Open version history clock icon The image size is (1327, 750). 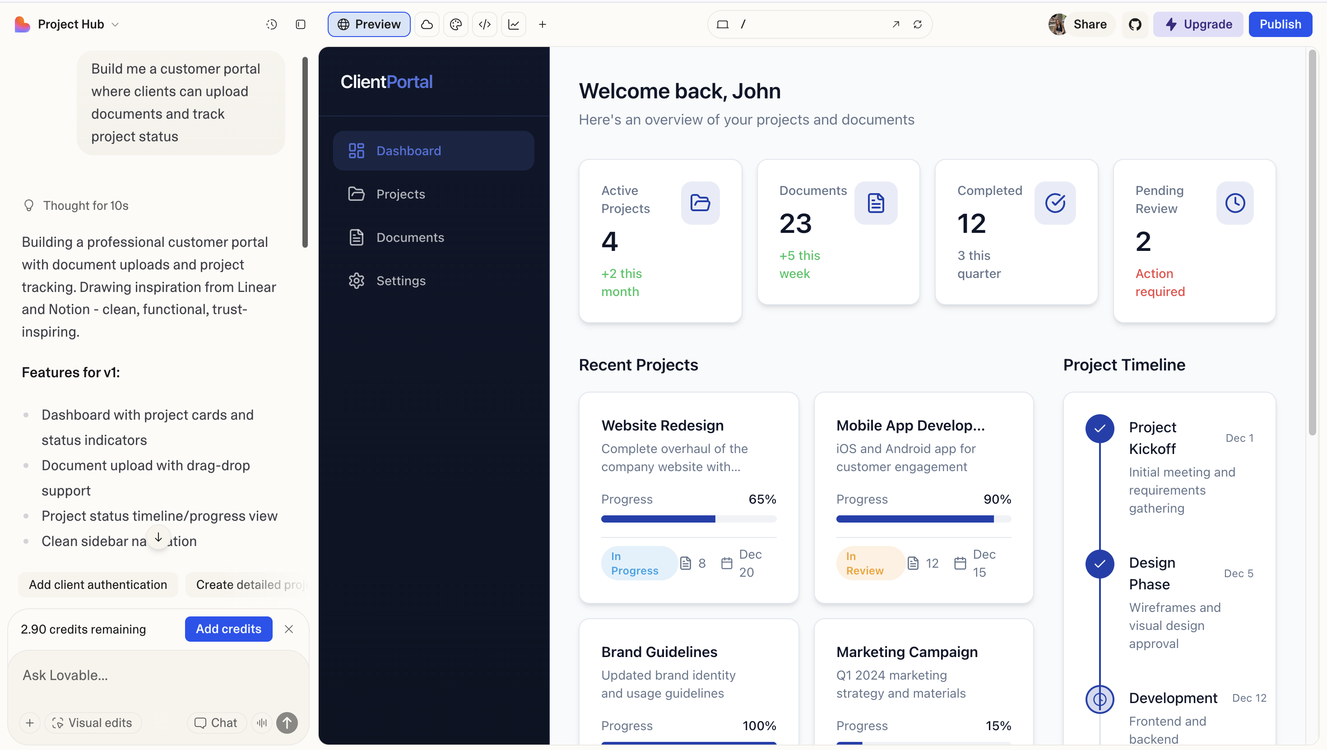271,24
